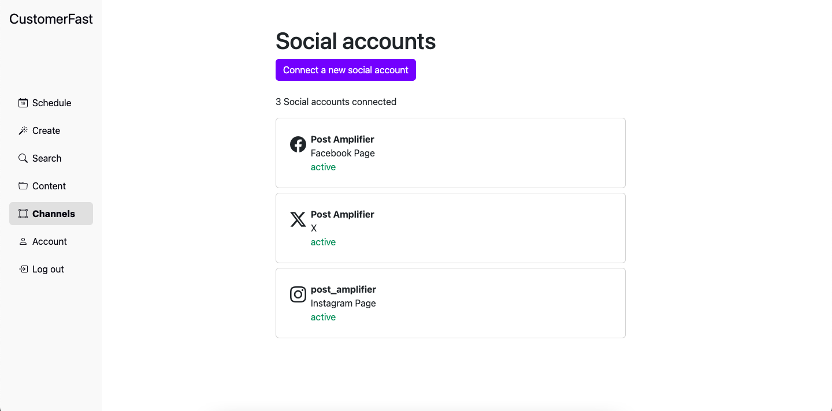Click the Search magnifier icon

23,158
